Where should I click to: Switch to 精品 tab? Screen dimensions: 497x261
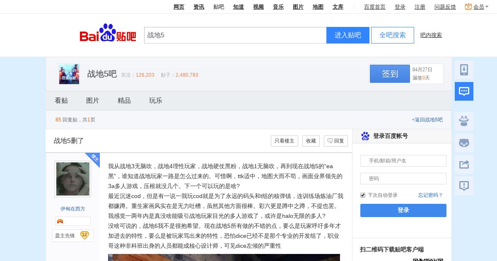(x=124, y=101)
